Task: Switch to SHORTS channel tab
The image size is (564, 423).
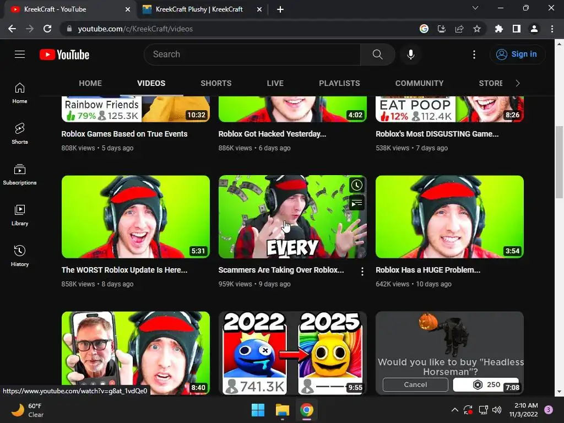Action: pyautogui.click(x=216, y=83)
